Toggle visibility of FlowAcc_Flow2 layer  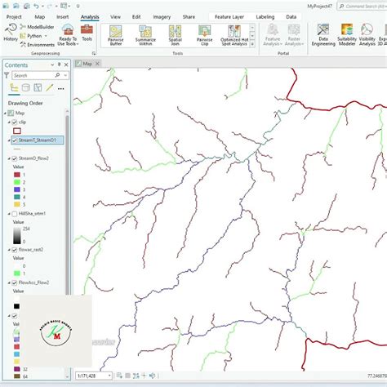[15, 282]
